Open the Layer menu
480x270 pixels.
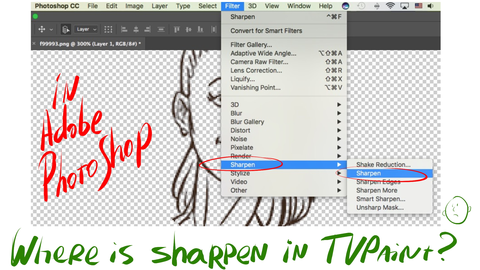pyautogui.click(x=159, y=6)
